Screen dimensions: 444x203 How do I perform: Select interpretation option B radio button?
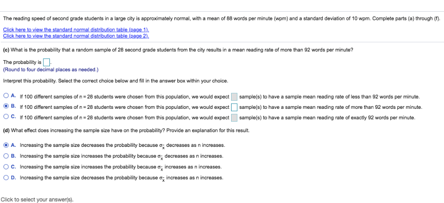pos(6,107)
